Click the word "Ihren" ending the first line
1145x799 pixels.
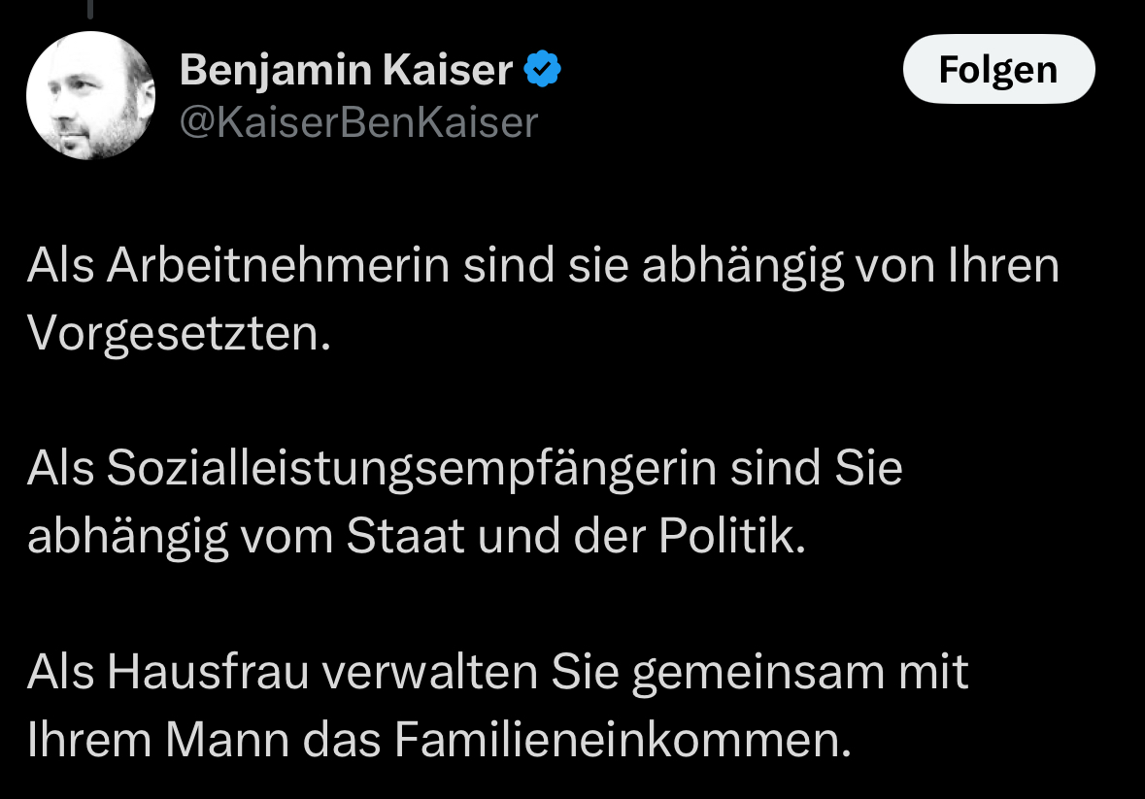click(x=1003, y=266)
